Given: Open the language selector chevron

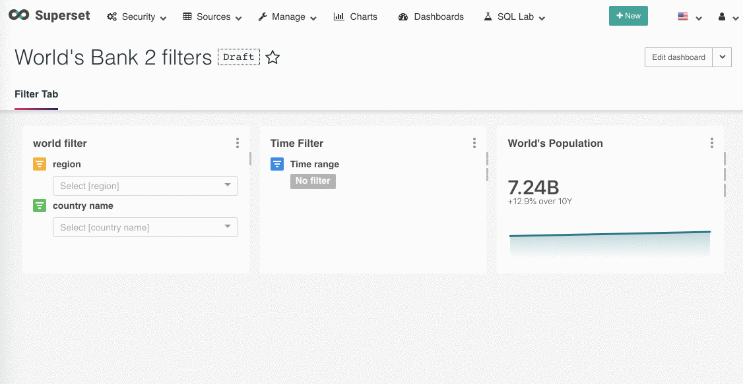Looking at the screenshot, I should 698,18.
